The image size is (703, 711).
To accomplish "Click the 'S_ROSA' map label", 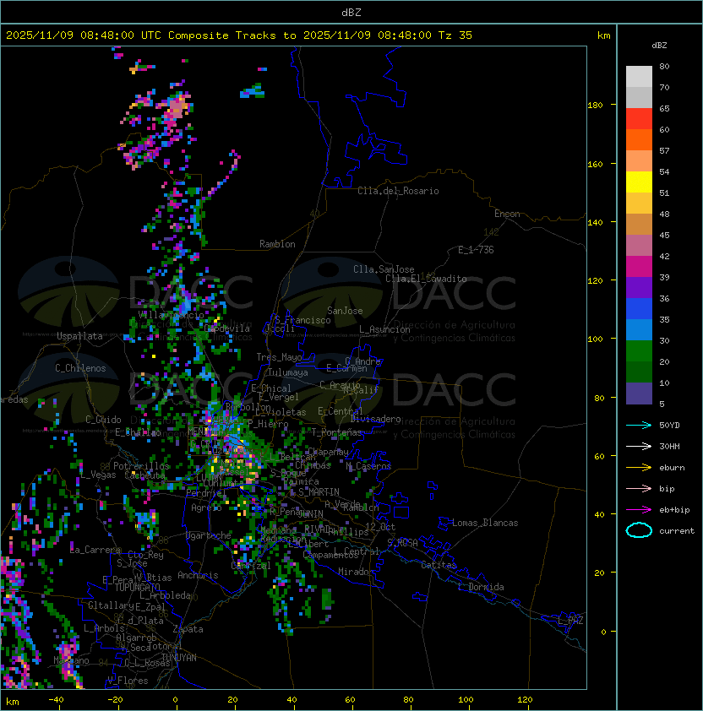I will coord(402,542).
